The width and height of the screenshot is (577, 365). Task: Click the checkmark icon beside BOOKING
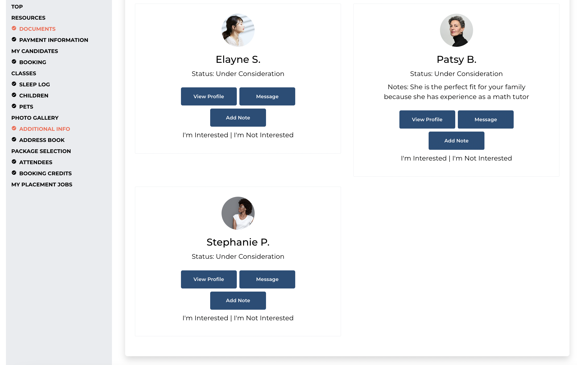pyautogui.click(x=14, y=62)
